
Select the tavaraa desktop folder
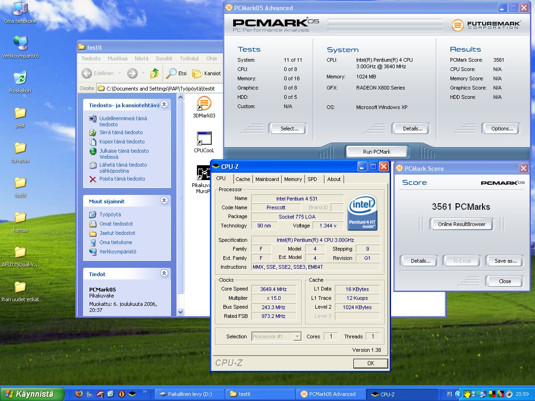tap(20, 151)
